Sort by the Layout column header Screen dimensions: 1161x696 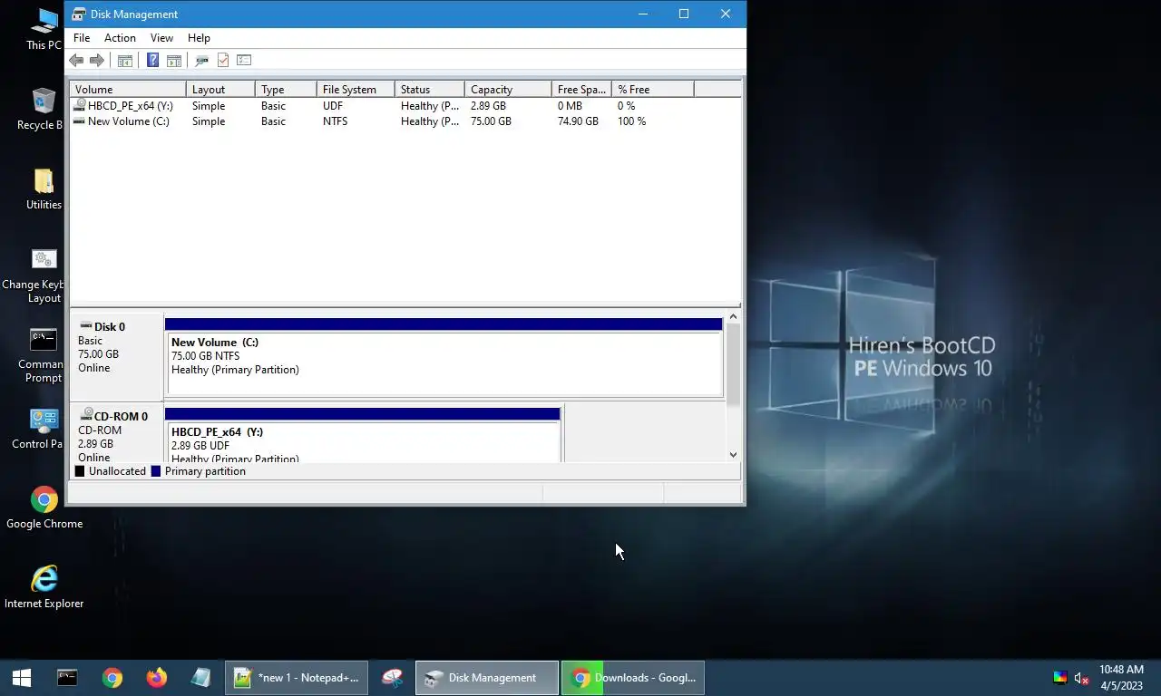pos(220,89)
